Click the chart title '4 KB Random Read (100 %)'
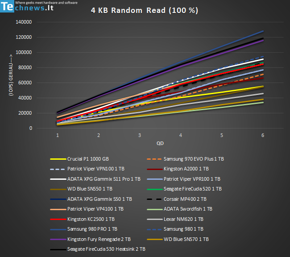 coord(145,10)
